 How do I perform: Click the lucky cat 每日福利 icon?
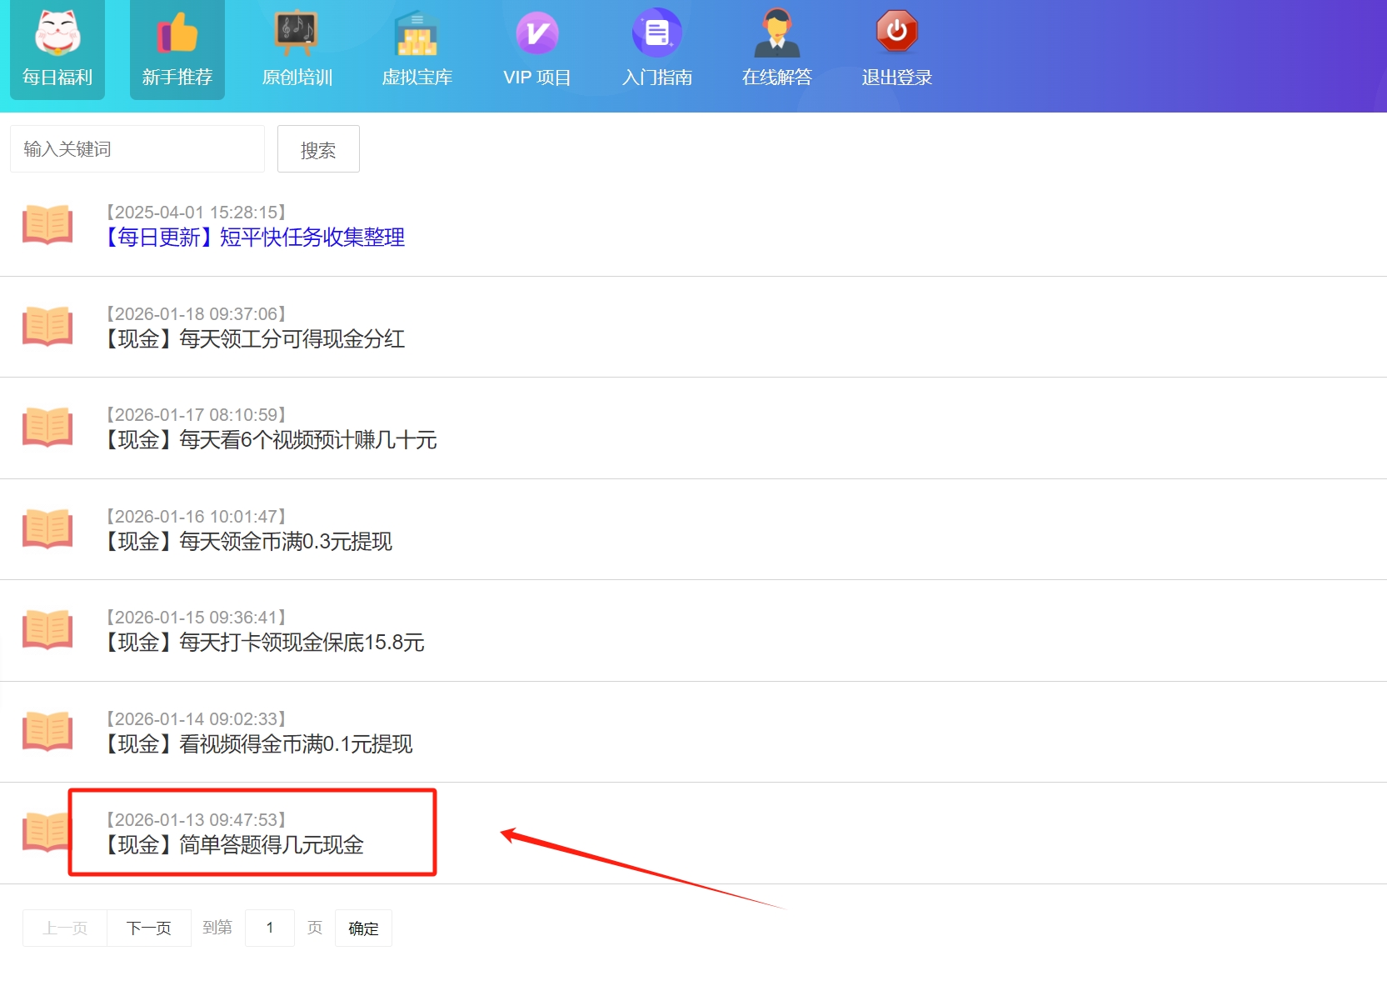[57, 33]
